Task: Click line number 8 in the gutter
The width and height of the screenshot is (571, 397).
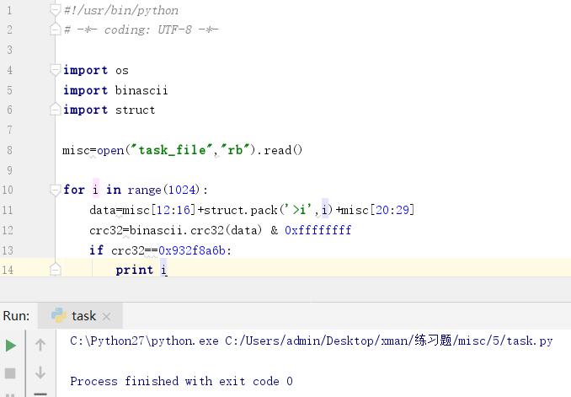Action: click(9, 150)
